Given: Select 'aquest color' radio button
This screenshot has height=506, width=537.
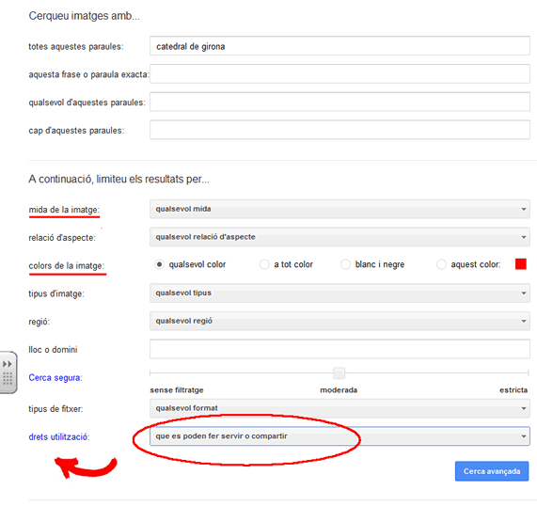Looking at the screenshot, I should point(441,264).
